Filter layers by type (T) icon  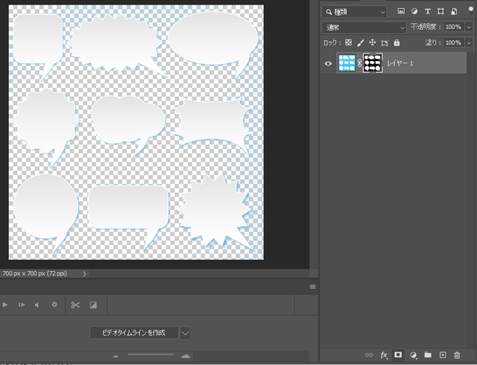coord(427,12)
